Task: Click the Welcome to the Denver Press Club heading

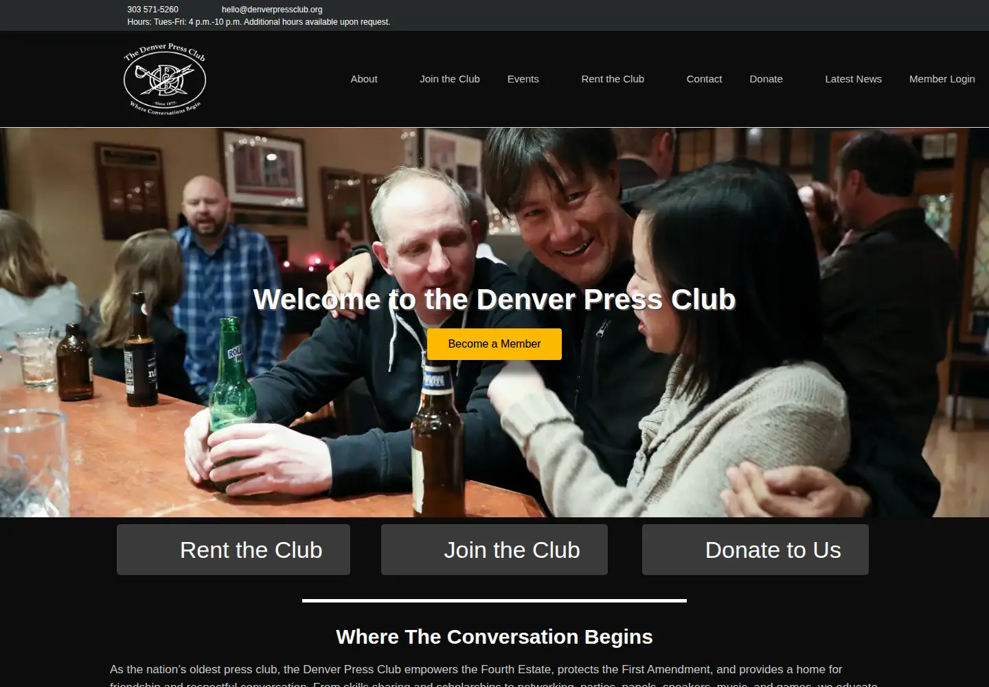Action: [494, 300]
